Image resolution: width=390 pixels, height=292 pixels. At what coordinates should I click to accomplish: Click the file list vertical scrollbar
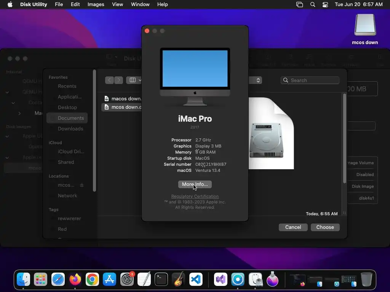click(x=344, y=138)
